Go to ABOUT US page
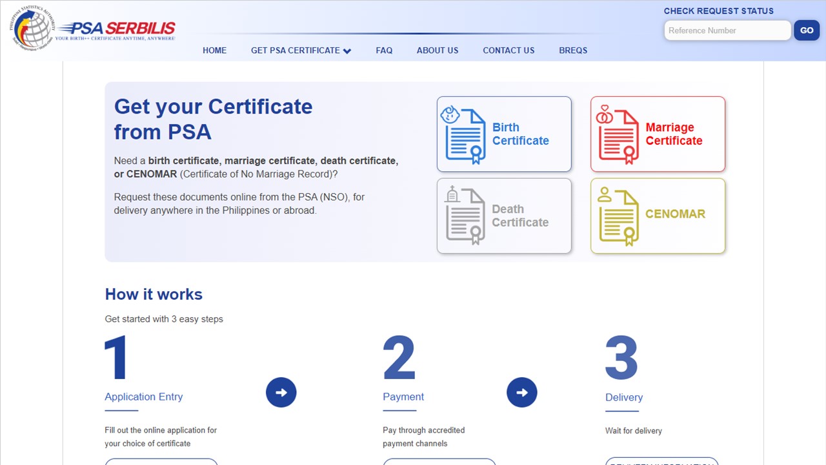This screenshot has width=826, height=465. [x=438, y=50]
